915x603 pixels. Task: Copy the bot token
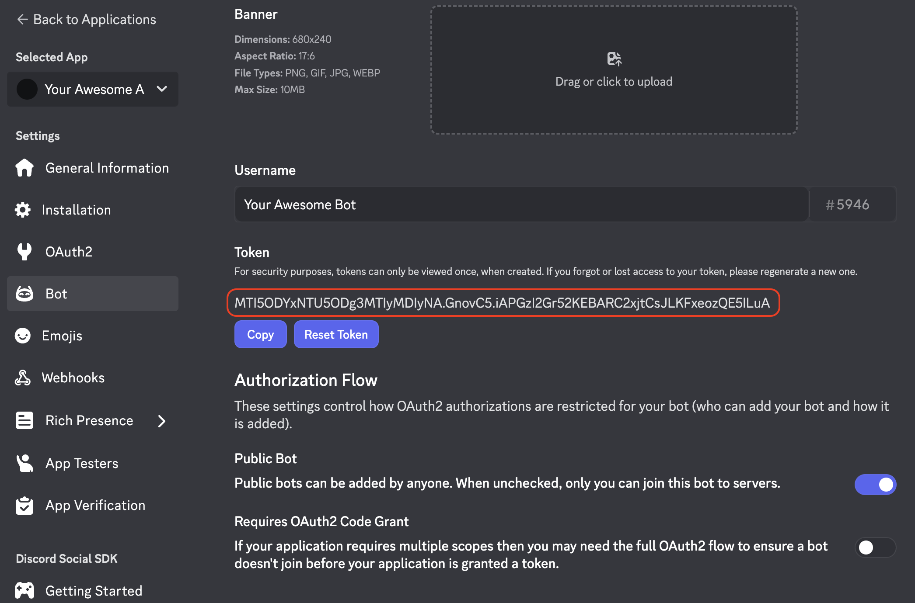click(x=260, y=334)
